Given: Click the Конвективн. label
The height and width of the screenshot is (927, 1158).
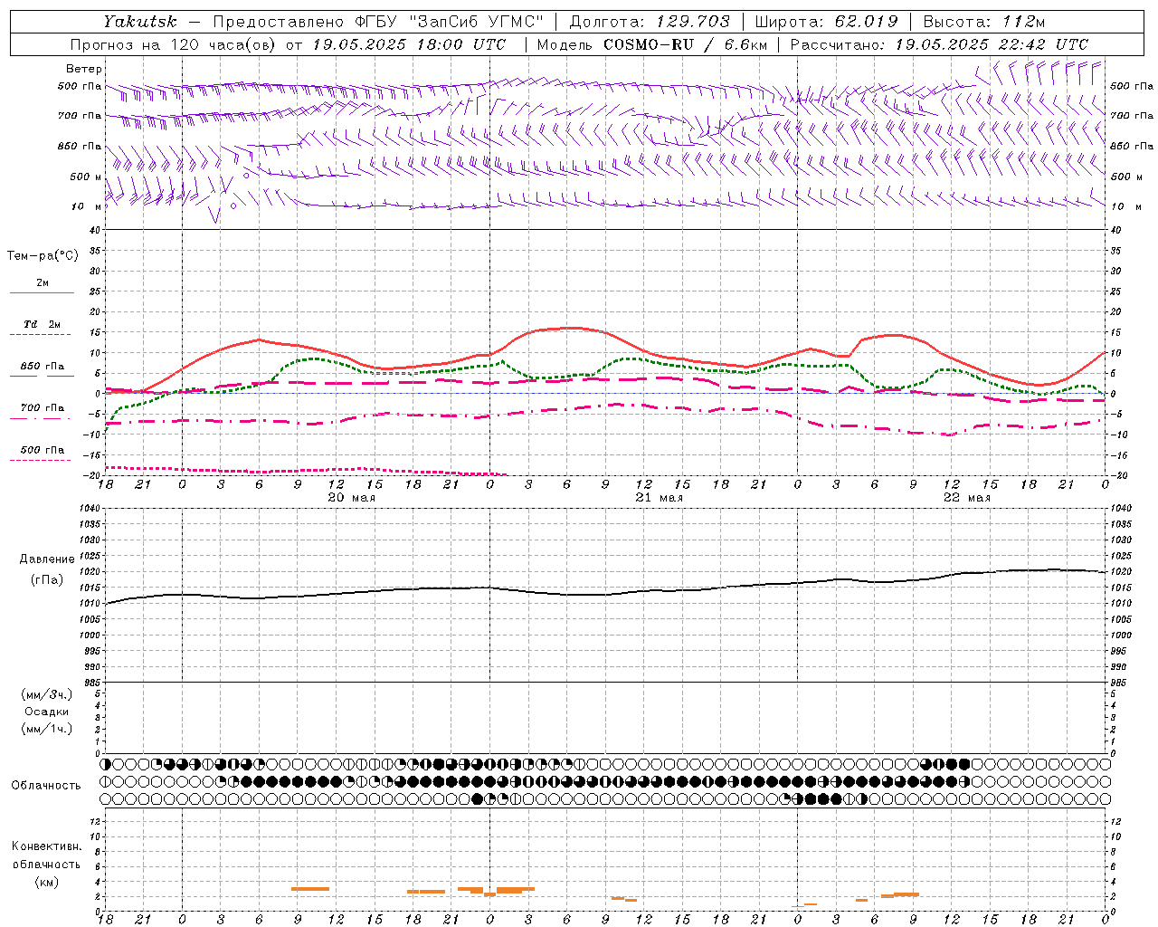Looking at the screenshot, I should pyautogui.click(x=47, y=846).
